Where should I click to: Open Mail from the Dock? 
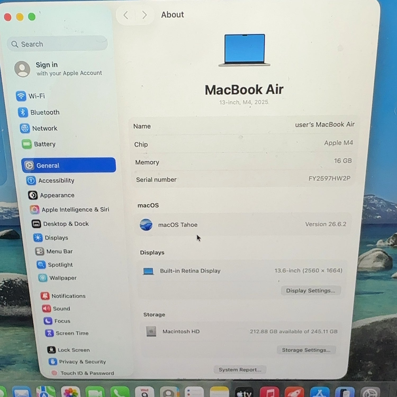pyautogui.click(x=21, y=392)
